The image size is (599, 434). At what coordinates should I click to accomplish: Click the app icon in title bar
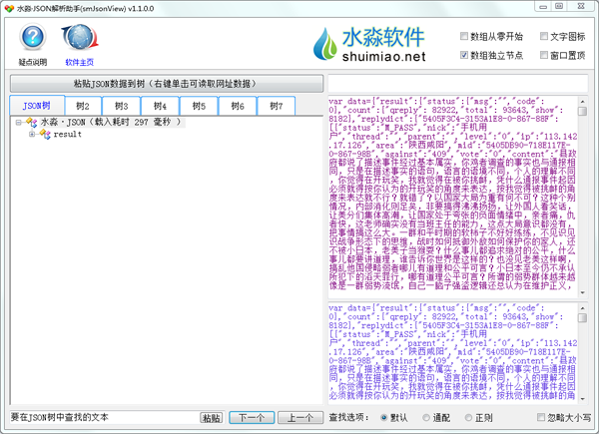(9, 8)
